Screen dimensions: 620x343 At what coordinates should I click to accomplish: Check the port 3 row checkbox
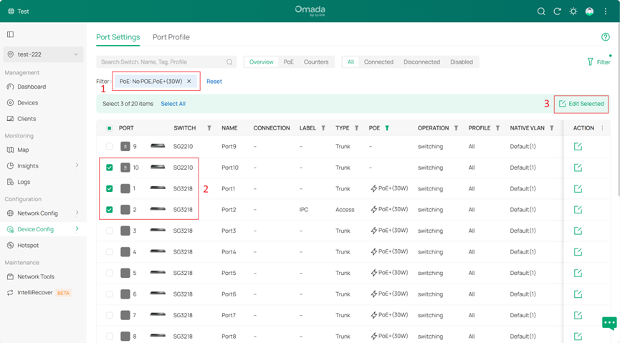pos(110,231)
